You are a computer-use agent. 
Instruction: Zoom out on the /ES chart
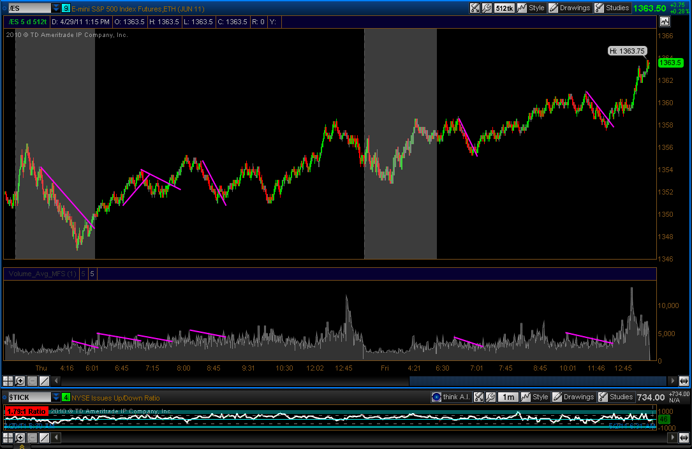coord(33,381)
